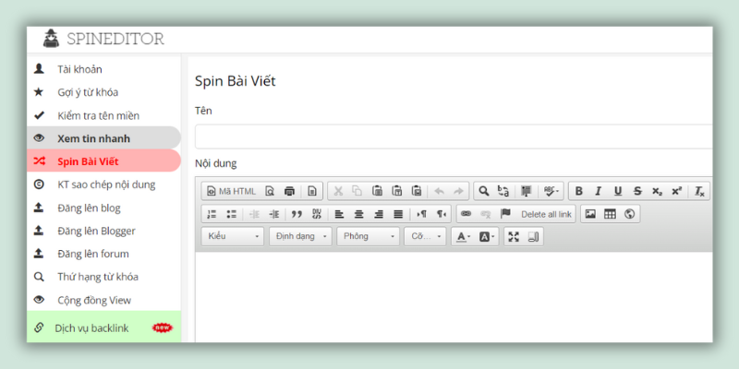Click the strikethrough S icon
The image size is (739, 369).
click(x=637, y=191)
